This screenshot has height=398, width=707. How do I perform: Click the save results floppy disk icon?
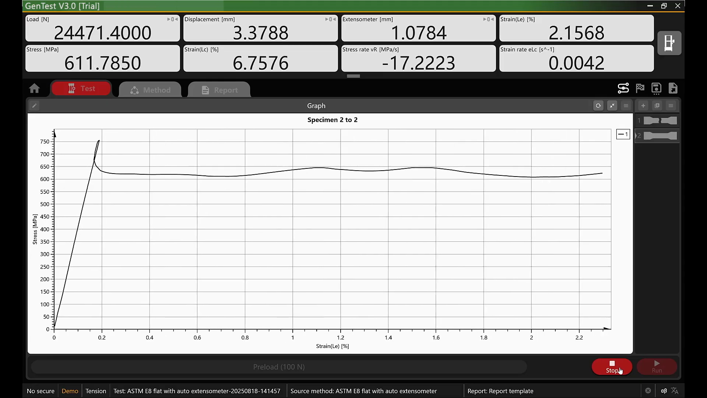pos(657,88)
